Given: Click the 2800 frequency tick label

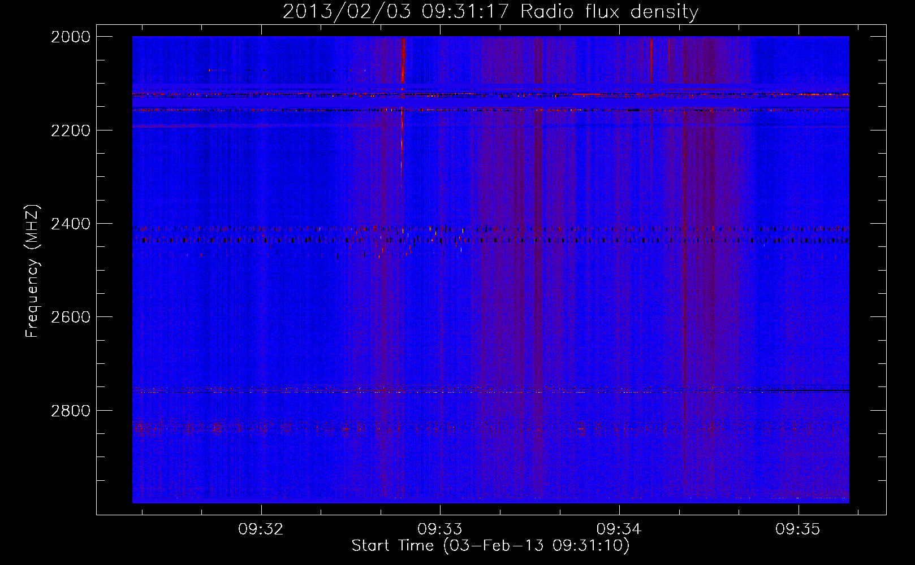Looking at the screenshot, I should 71,410.
